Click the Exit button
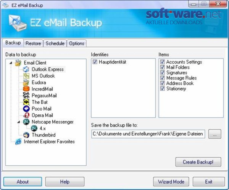Viewport: 229px width, 190px height. 208,182
